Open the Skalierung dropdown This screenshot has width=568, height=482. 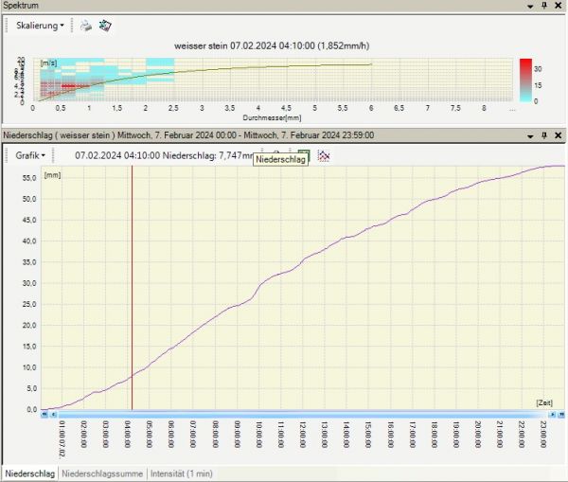41,27
